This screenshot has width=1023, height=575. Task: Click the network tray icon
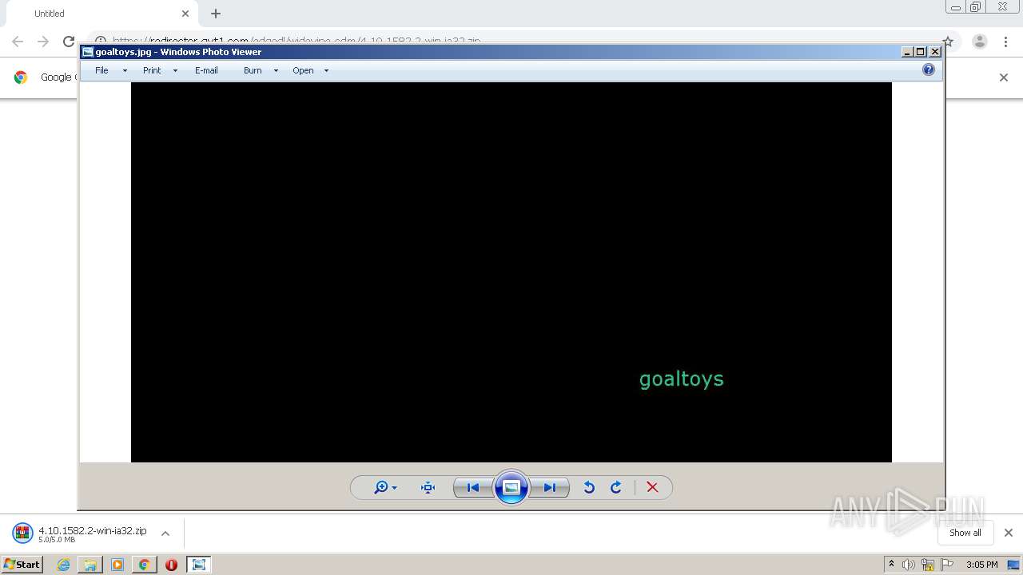928,565
